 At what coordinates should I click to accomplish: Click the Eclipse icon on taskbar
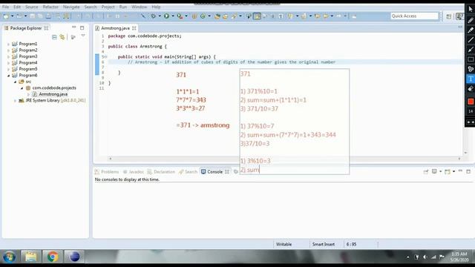pos(74,257)
